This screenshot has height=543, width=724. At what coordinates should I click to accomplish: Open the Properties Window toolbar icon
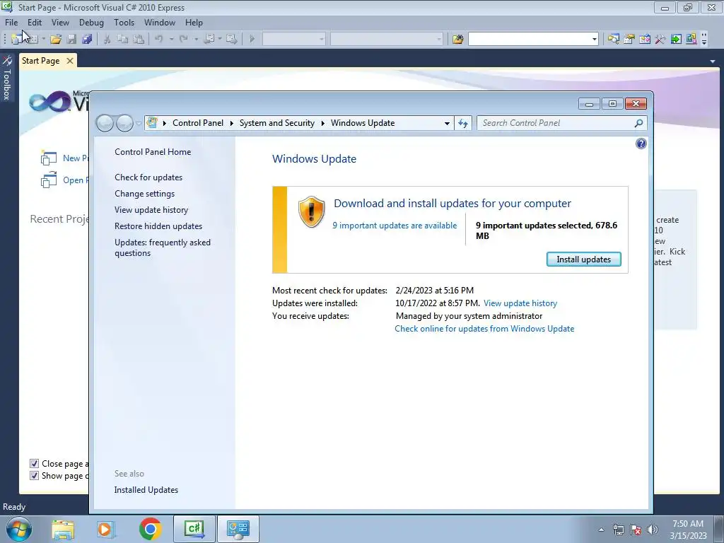click(629, 40)
